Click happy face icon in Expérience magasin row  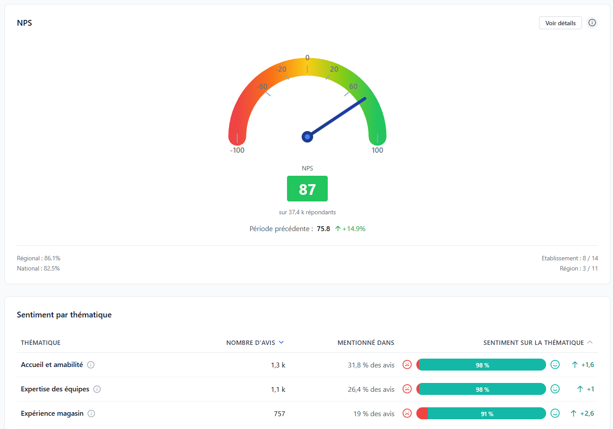pyautogui.click(x=555, y=413)
